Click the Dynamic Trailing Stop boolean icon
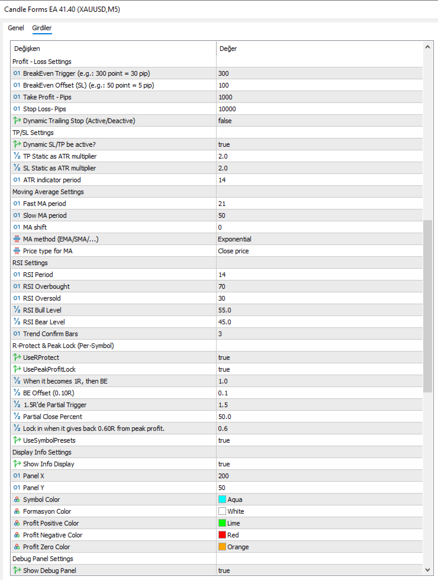438x580 pixels. point(17,121)
